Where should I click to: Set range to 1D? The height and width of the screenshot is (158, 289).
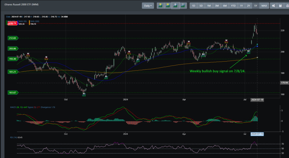coord(193,6)
